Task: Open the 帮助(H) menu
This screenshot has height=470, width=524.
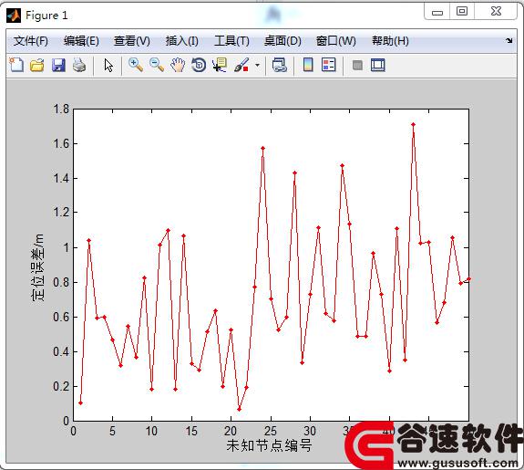Action: [390, 41]
